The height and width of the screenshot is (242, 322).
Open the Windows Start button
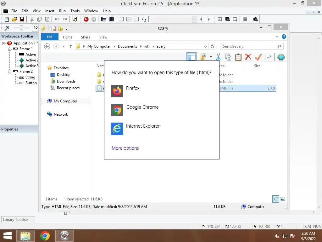tap(8, 236)
